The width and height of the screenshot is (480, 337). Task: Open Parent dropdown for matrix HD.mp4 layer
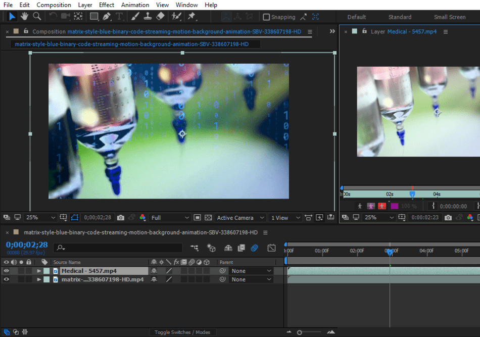click(251, 279)
